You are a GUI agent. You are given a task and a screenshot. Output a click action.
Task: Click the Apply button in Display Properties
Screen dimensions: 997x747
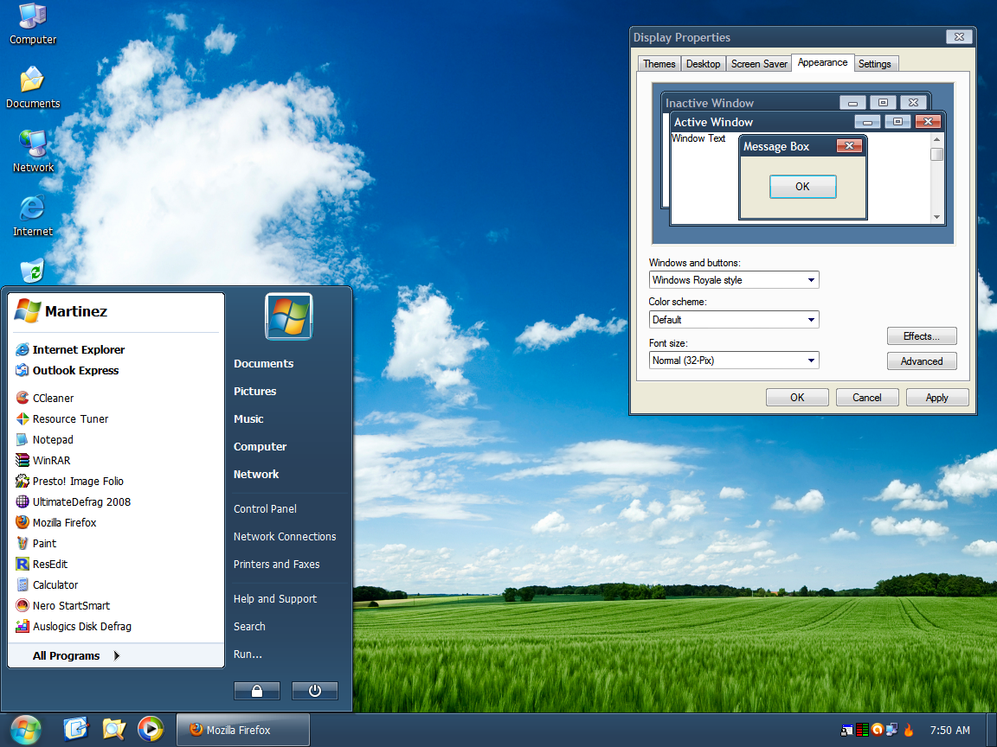tap(936, 398)
